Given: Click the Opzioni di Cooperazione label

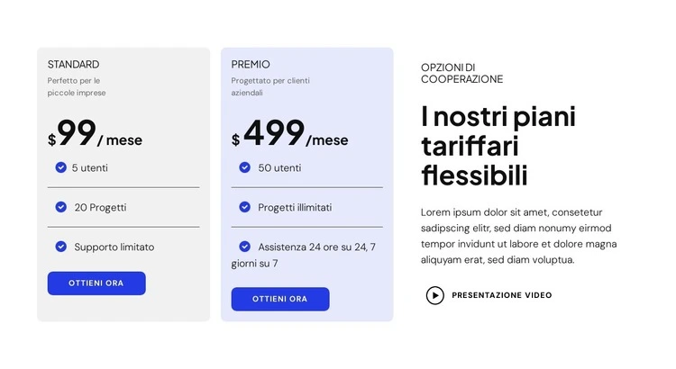Looking at the screenshot, I should pyautogui.click(x=461, y=73).
